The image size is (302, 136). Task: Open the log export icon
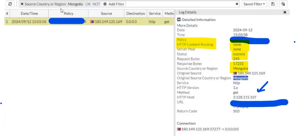pos(283,4)
